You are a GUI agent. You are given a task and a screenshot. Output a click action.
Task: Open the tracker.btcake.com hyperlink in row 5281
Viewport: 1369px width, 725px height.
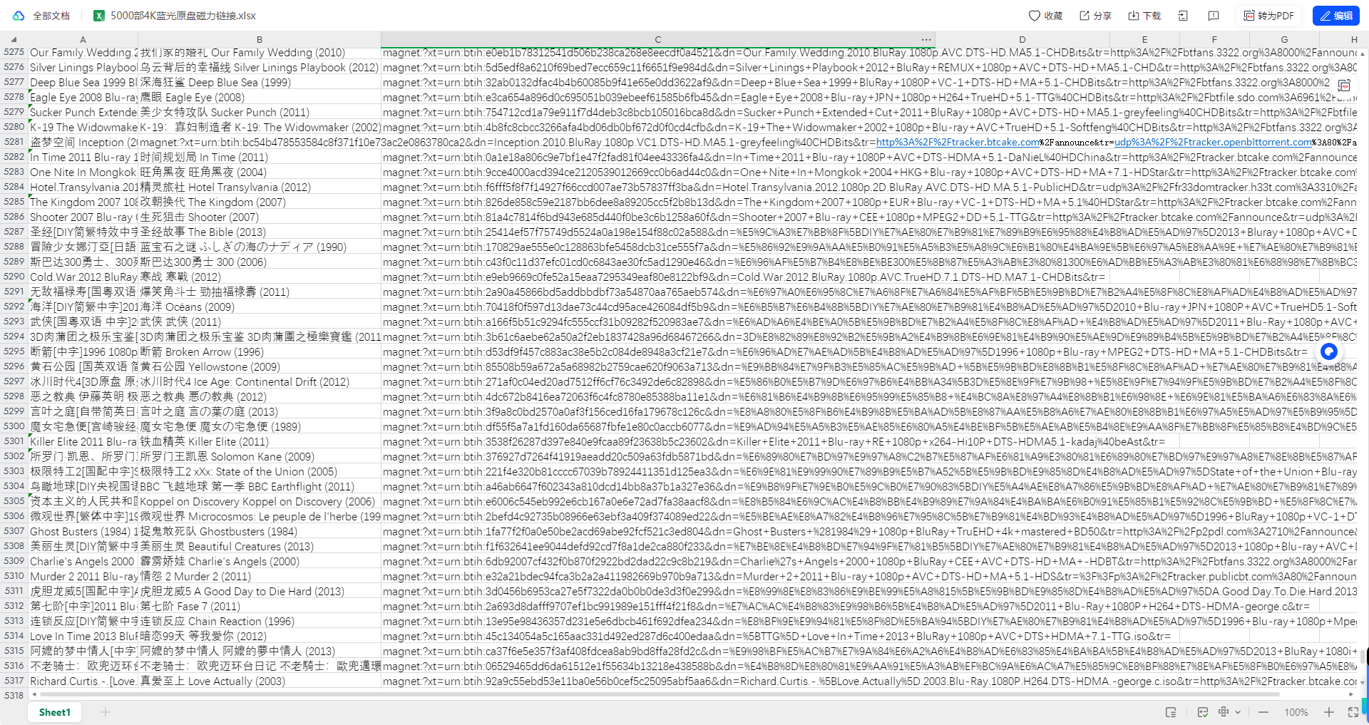click(957, 142)
